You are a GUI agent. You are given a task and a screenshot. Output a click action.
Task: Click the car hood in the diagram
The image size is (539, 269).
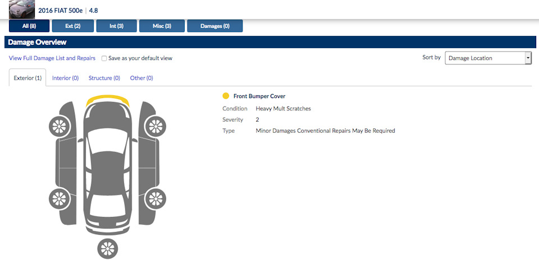107,117
